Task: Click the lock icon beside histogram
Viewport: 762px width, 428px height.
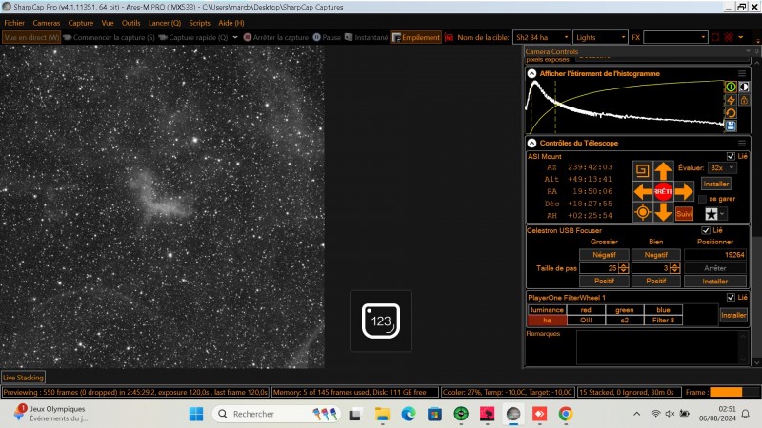Action: click(x=744, y=100)
